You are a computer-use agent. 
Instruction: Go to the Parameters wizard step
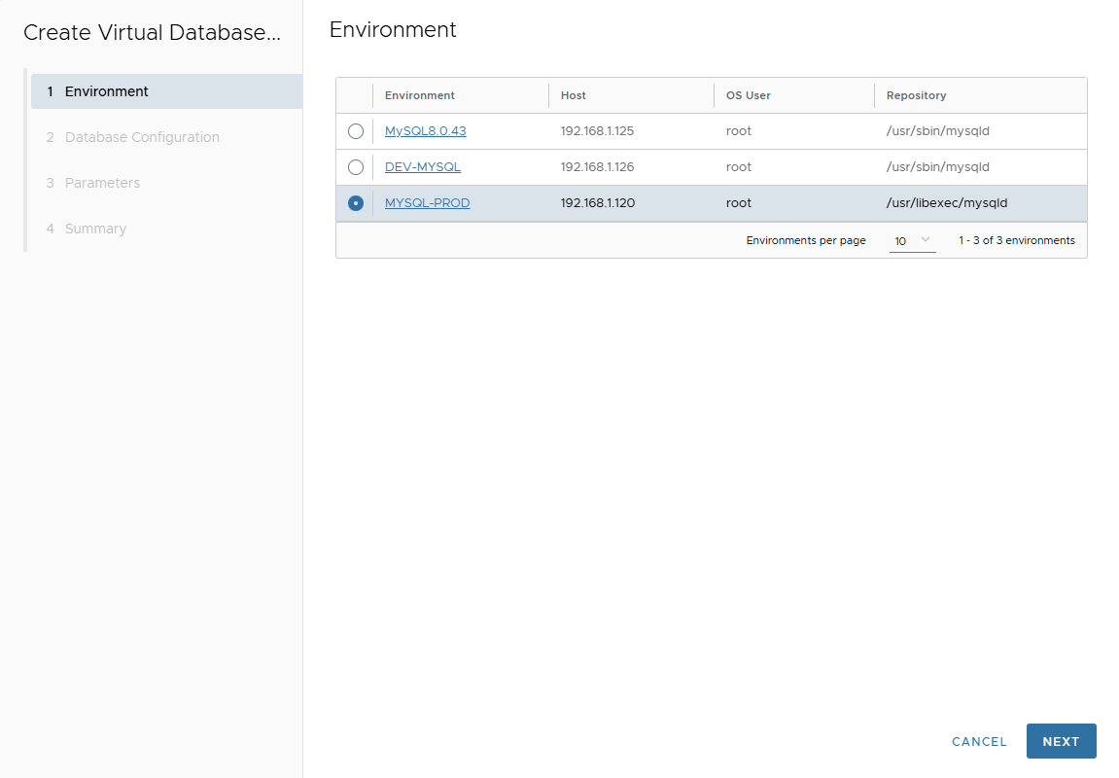[x=102, y=183]
